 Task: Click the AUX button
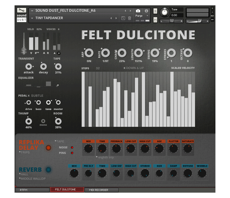tap(212, 16)
